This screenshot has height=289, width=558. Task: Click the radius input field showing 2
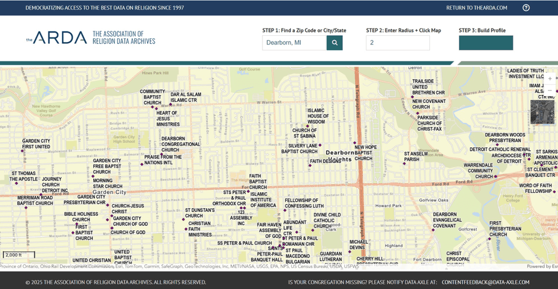397,43
